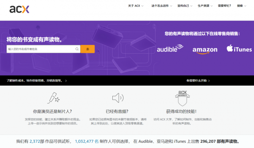254x148 pixels.
Task: Follow the 你需要什么开始 link
Action: pyautogui.click(x=198, y=80)
